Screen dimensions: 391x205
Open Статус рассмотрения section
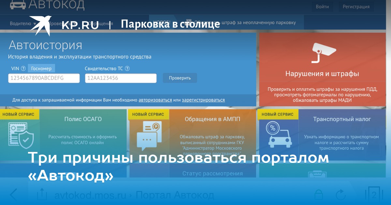(212, 173)
